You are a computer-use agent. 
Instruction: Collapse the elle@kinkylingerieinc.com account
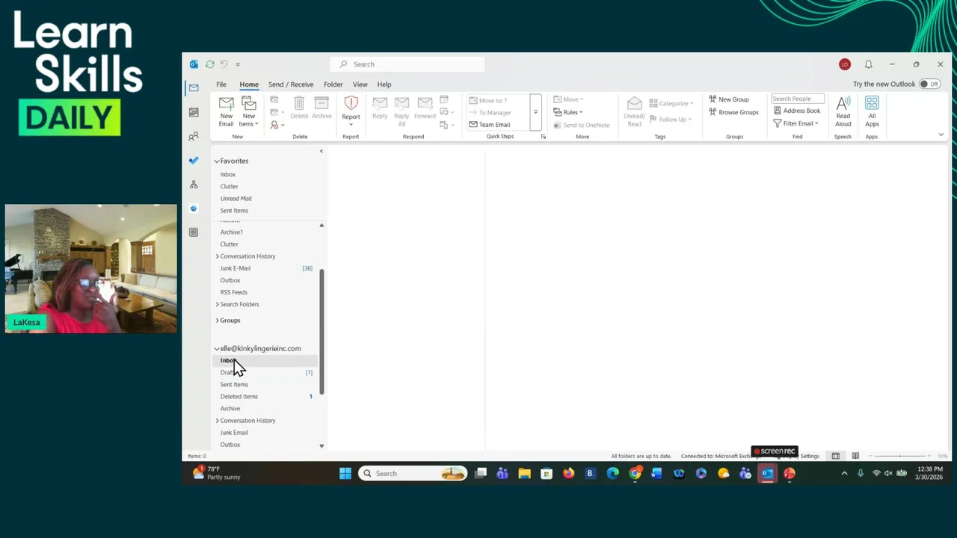217,348
